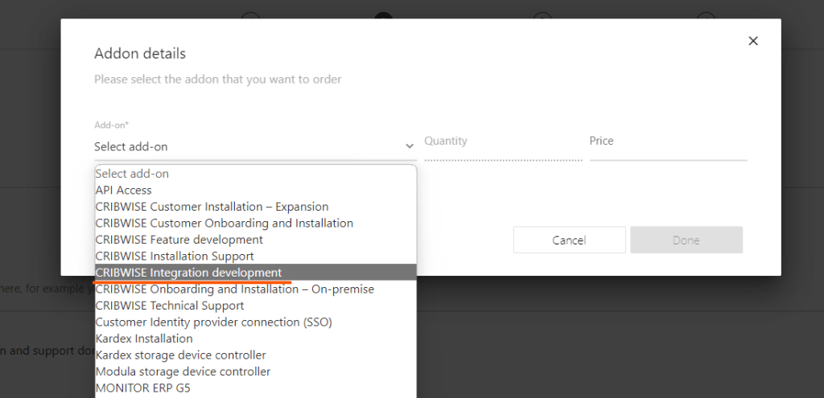Click the Done button
824x398 pixels.
[686, 240]
